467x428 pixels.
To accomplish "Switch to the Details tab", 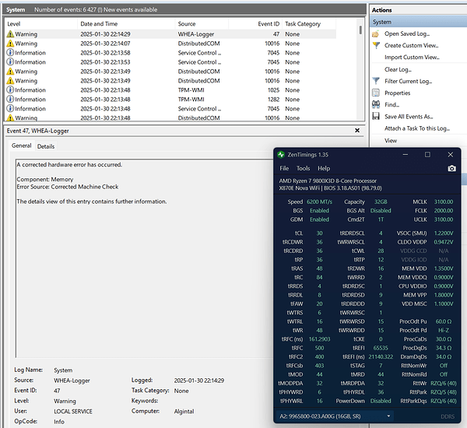I will pos(46,146).
